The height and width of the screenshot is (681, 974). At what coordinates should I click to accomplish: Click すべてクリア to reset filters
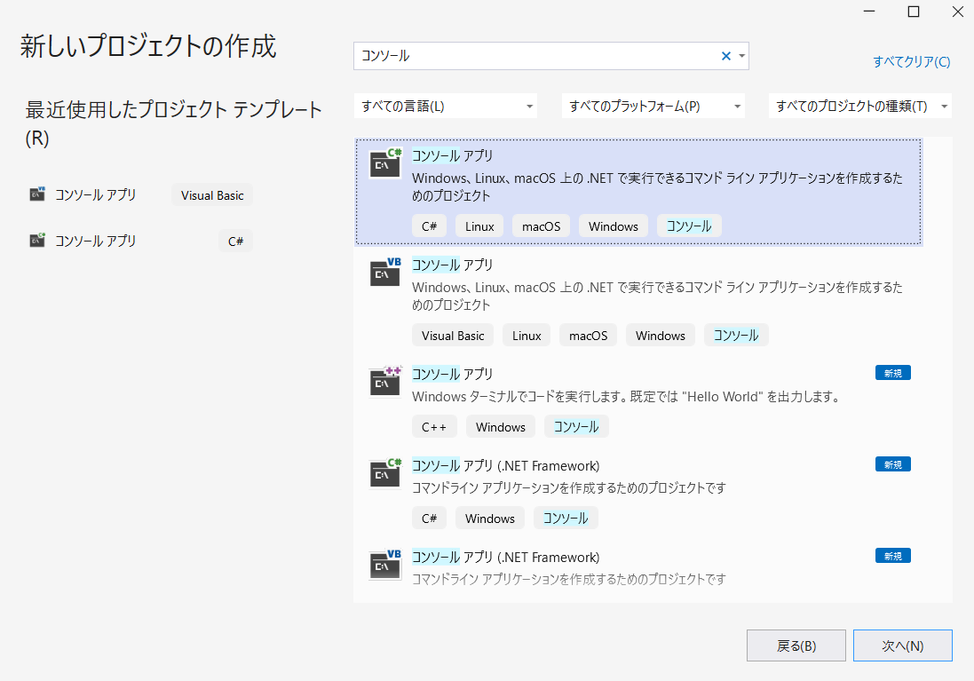pos(911,60)
